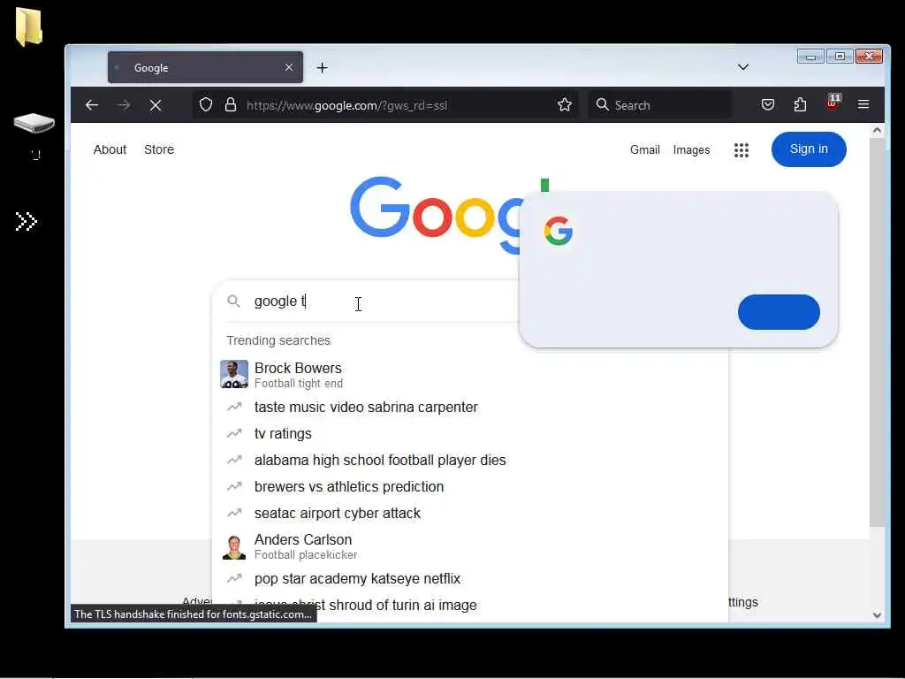The image size is (905, 679).
Task: Open the Store link
Action: [x=159, y=149]
